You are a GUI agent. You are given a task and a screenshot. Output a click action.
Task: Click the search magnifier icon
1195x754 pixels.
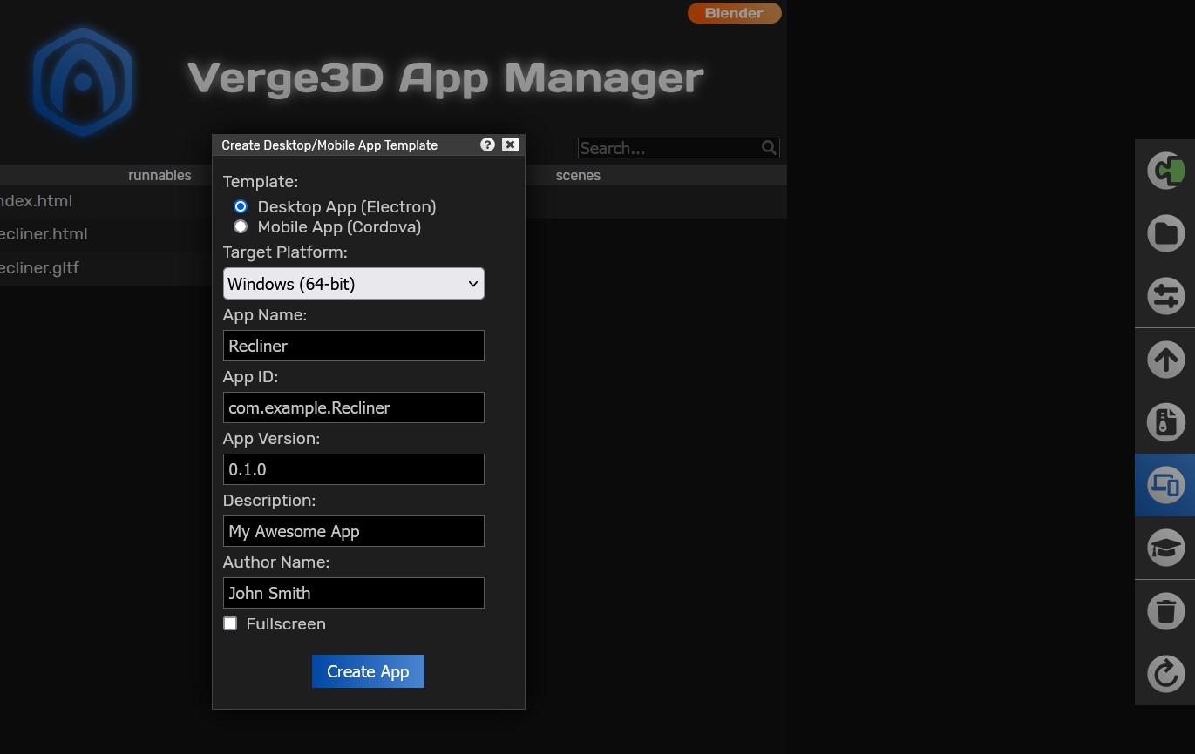[769, 148]
